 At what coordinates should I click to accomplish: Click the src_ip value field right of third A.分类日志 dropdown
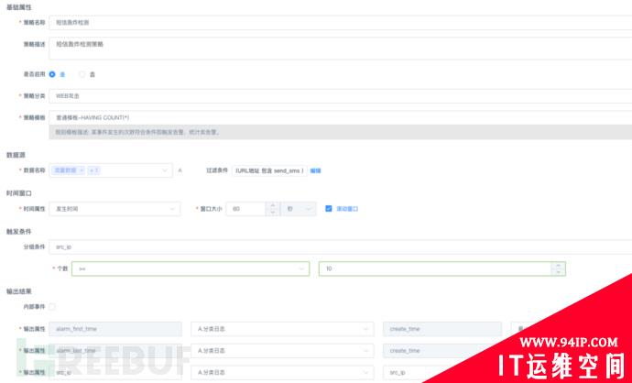point(411,373)
